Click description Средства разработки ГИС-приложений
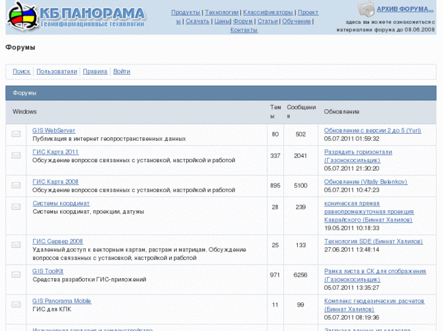This screenshot has width=442, height=331. (x=89, y=279)
